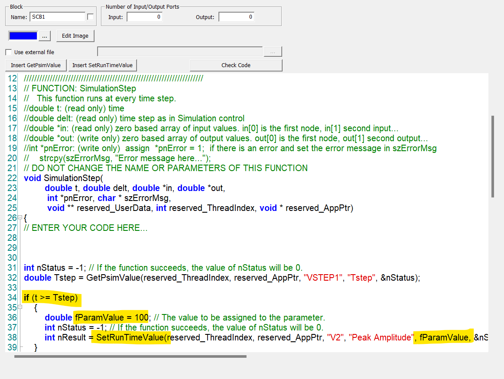Viewport: 504px width, 379px height.
Task: Collapse code fold at line 35
Action: point(20,307)
